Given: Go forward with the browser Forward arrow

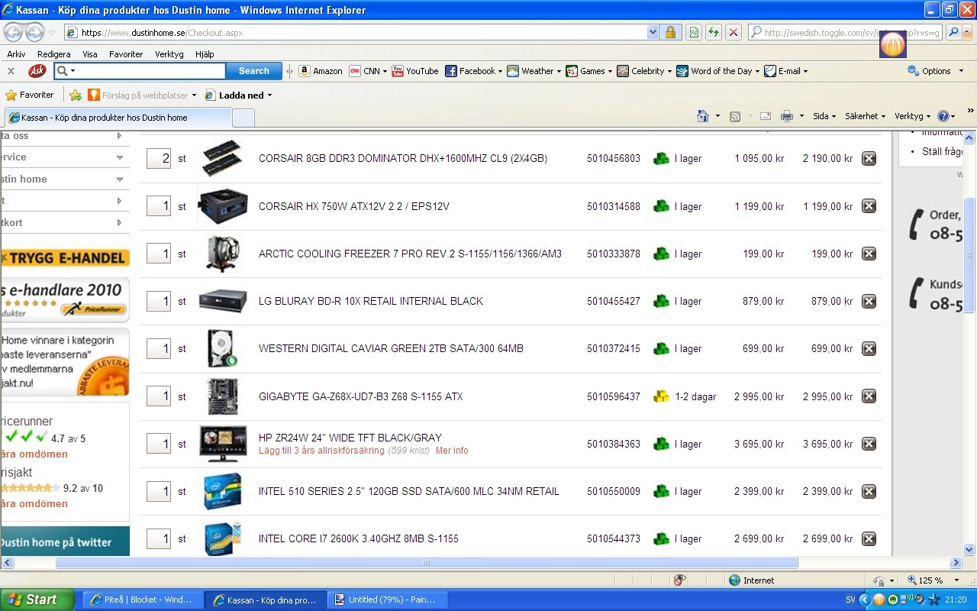Looking at the screenshot, I should (34, 32).
